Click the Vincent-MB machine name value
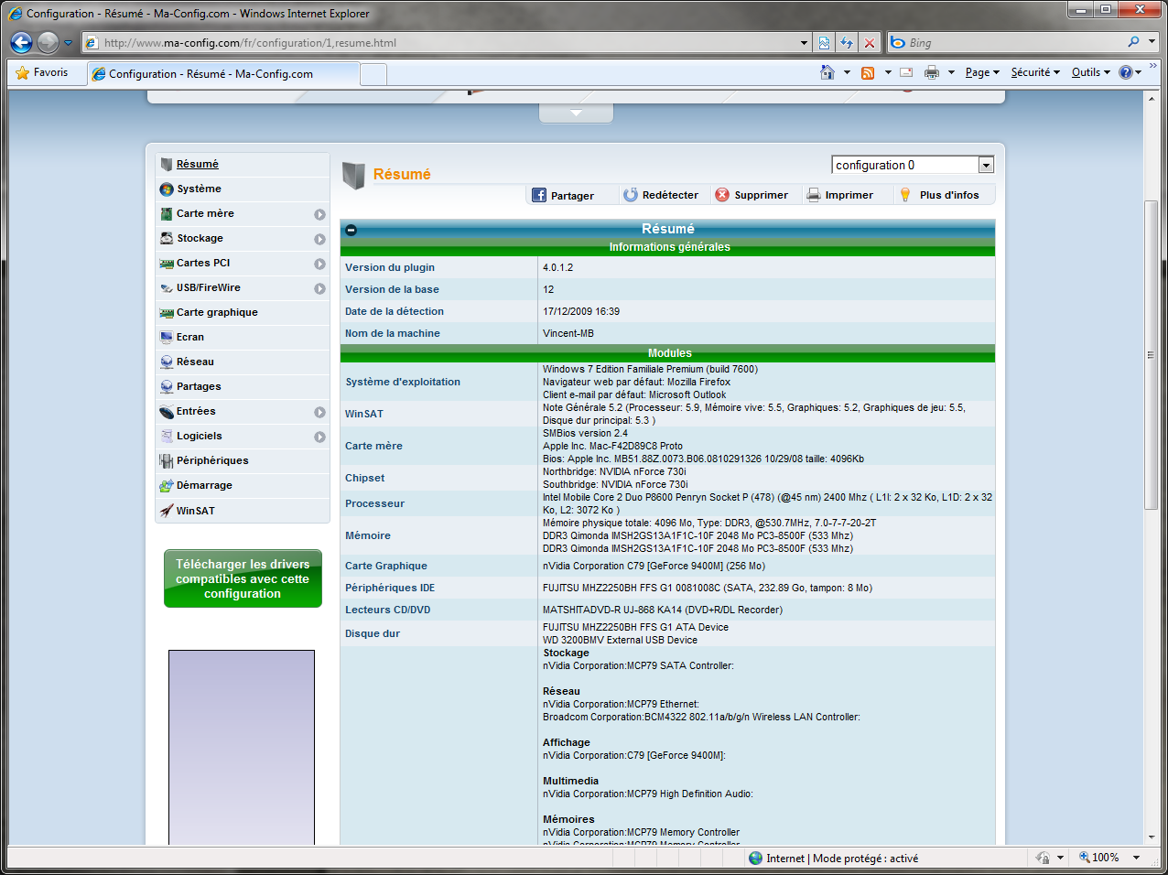 568,333
